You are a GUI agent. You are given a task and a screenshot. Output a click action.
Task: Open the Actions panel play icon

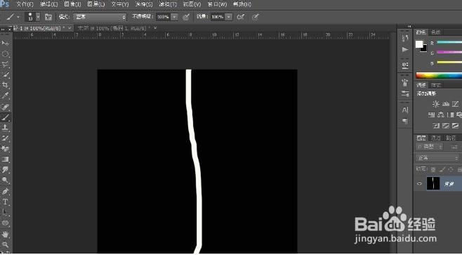tap(405, 49)
